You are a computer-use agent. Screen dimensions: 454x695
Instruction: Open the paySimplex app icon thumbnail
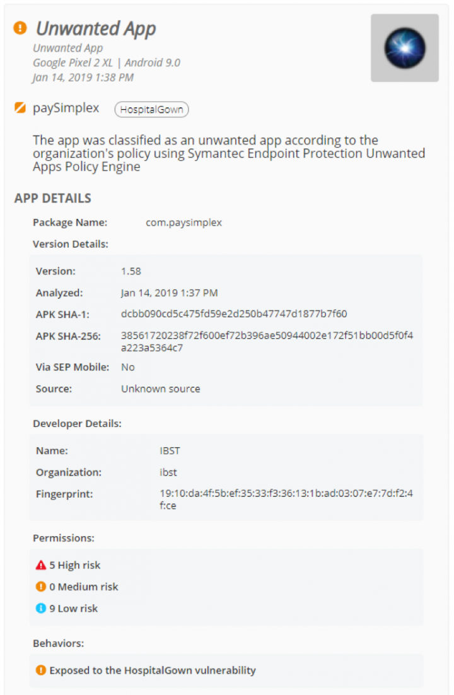point(405,48)
